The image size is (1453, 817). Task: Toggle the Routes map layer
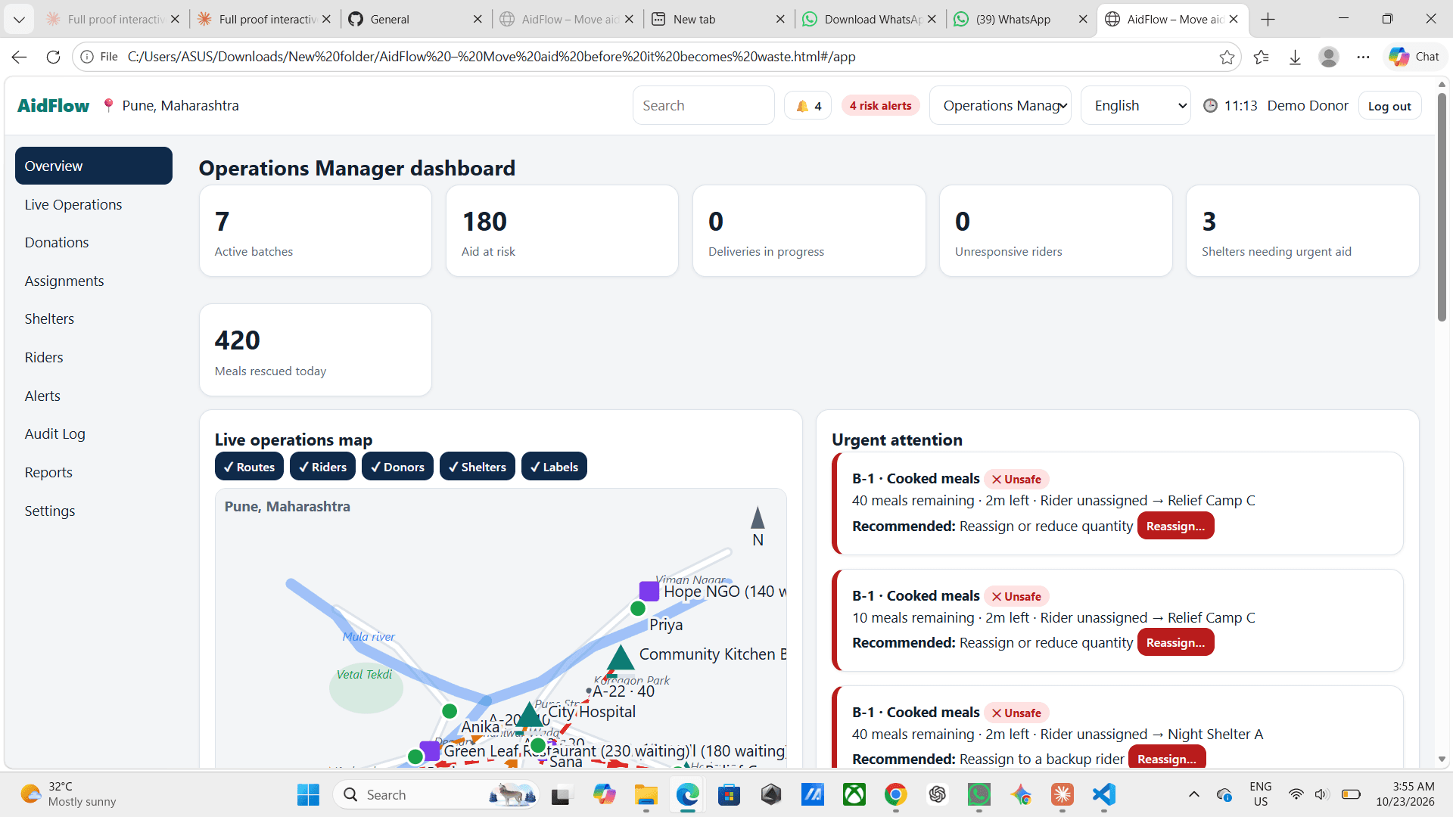(x=249, y=467)
